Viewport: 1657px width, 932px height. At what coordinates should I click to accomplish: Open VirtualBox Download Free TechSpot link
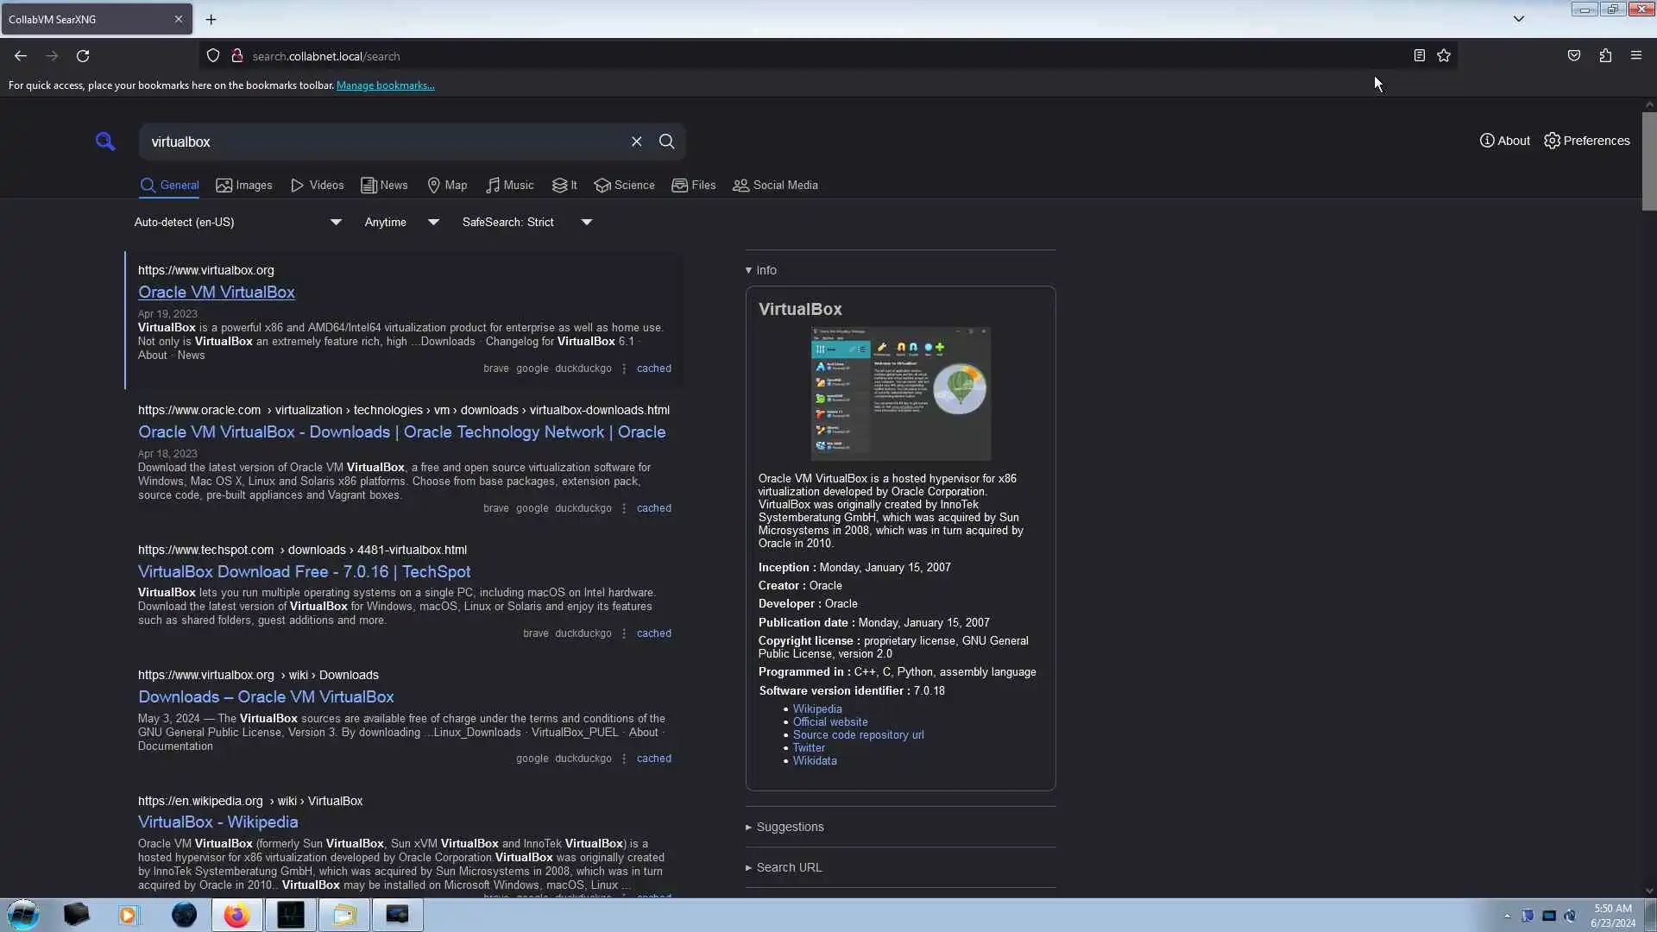[304, 572]
